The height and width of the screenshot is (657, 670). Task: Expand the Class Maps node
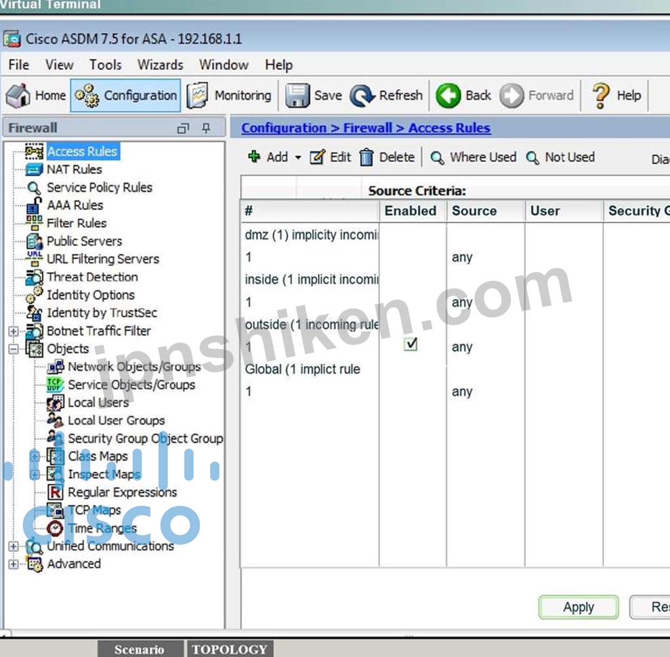[35, 456]
